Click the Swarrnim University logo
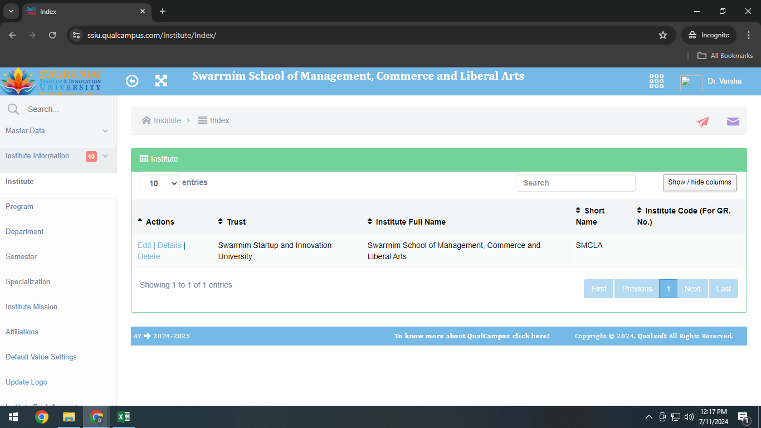This screenshot has width=761, height=428. [x=51, y=82]
